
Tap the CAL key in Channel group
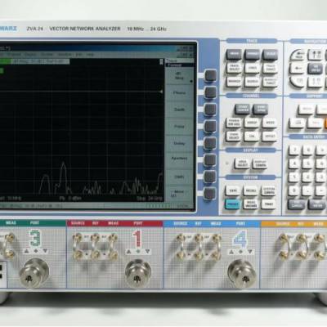point(251,136)
